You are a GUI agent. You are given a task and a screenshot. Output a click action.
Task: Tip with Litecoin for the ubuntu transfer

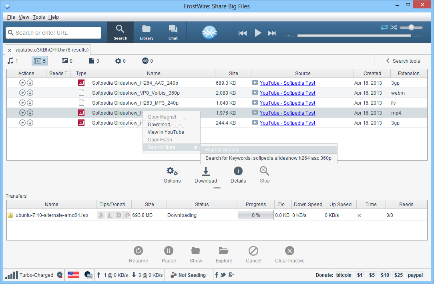click(x=110, y=215)
